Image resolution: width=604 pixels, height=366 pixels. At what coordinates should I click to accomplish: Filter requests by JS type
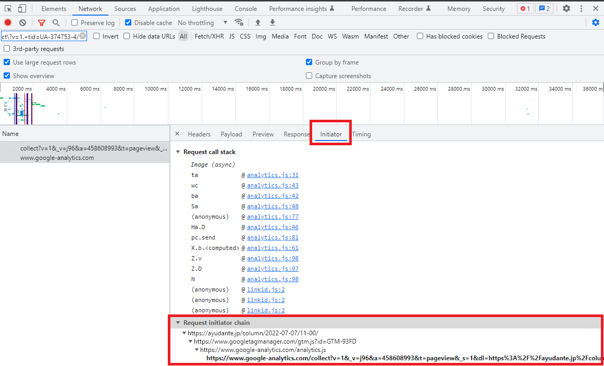[x=231, y=36]
